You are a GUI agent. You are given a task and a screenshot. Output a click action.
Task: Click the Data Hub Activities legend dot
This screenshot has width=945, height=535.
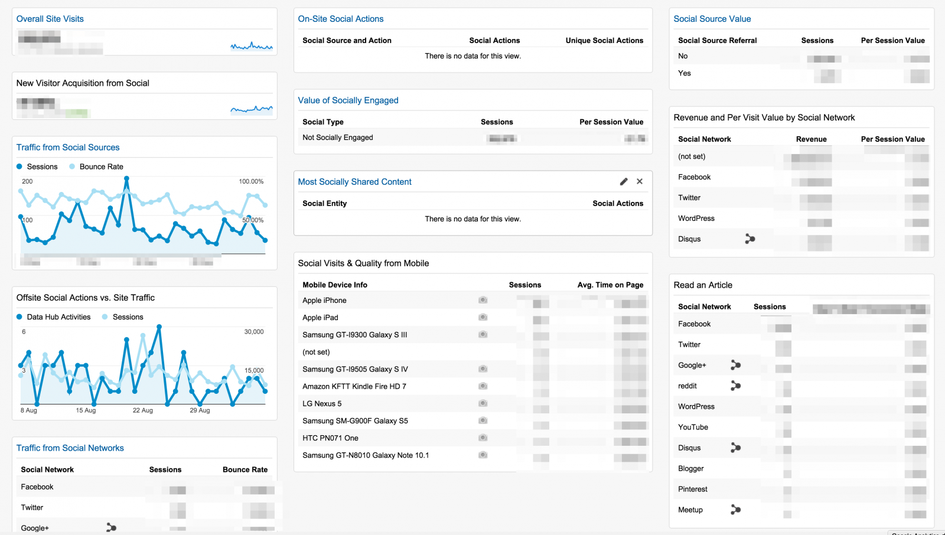coord(19,317)
